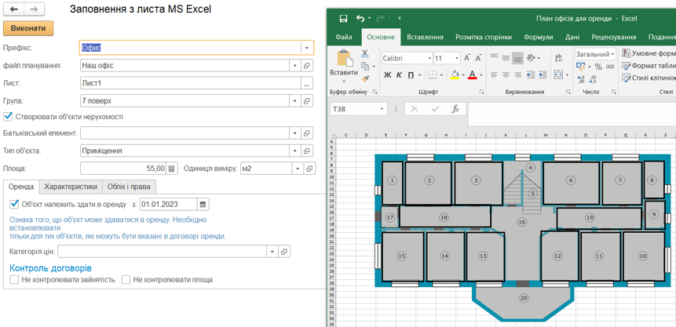
Task: Click the fx insert function icon
Action: (455, 109)
